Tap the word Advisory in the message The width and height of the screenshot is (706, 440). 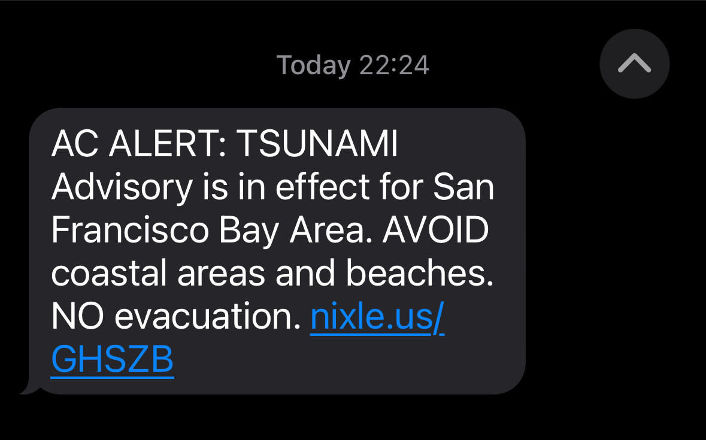pos(122,187)
